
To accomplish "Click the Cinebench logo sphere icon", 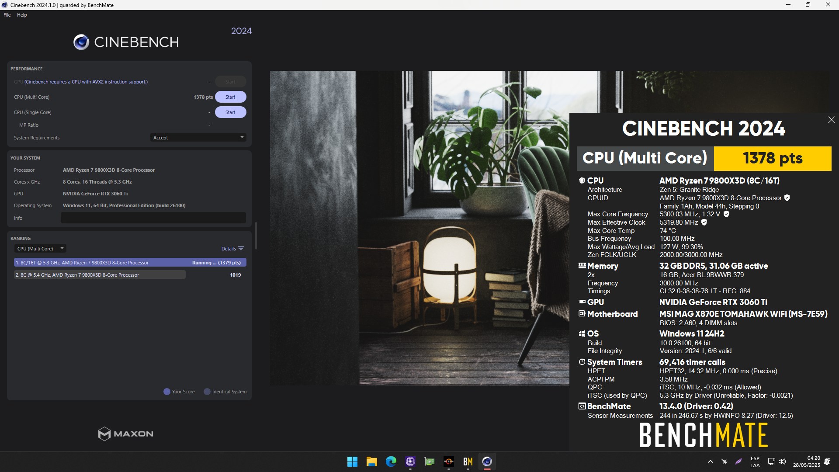I will pos(81,42).
